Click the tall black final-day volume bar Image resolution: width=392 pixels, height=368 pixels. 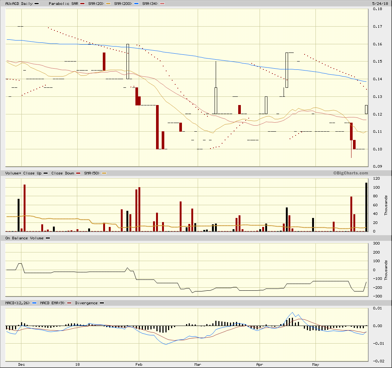pyautogui.click(x=366, y=207)
